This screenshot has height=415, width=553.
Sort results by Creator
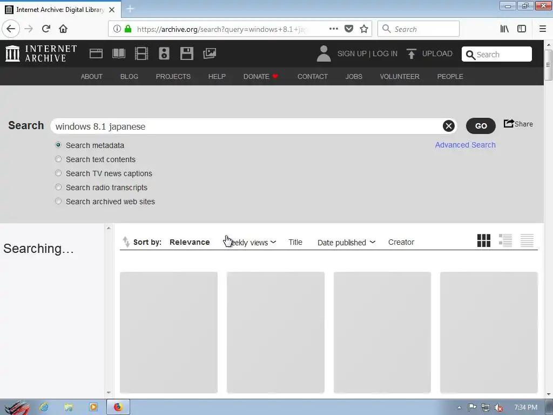401,242
